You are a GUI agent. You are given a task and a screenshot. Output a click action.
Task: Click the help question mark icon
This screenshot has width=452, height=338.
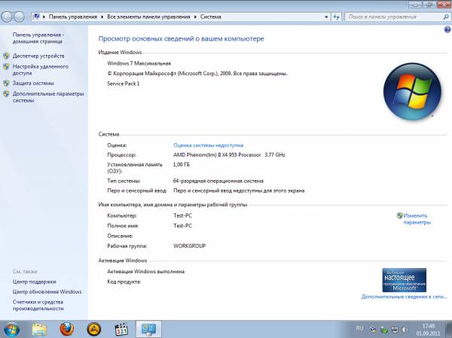pos(447,29)
